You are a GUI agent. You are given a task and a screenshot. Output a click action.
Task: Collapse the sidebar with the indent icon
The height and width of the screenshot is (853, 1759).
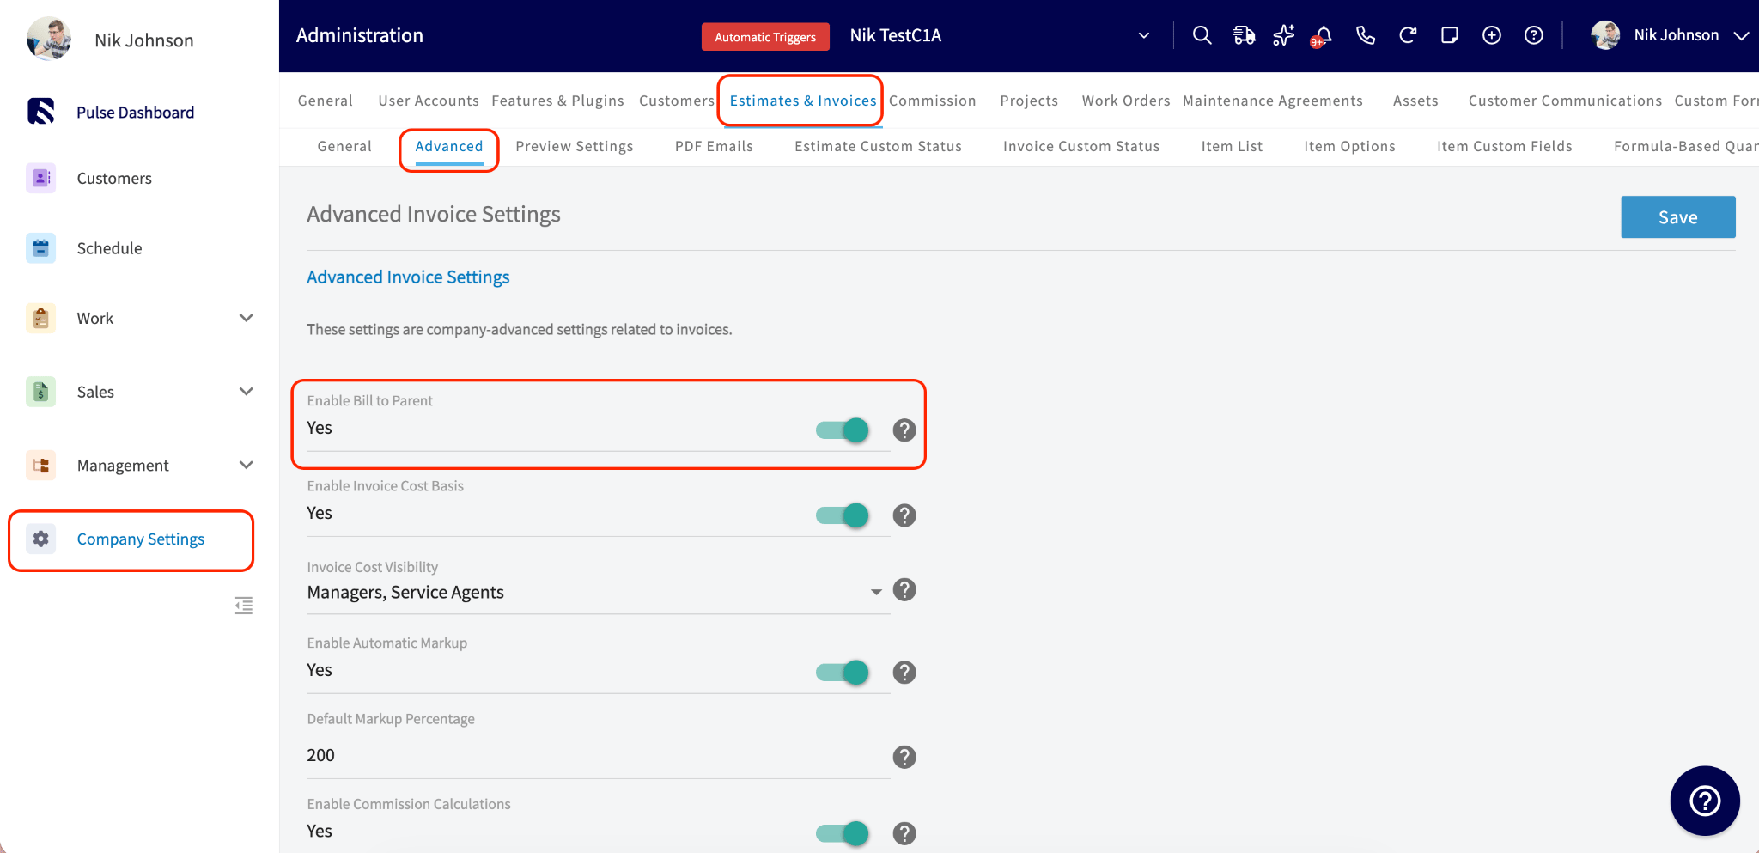[244, 606]
